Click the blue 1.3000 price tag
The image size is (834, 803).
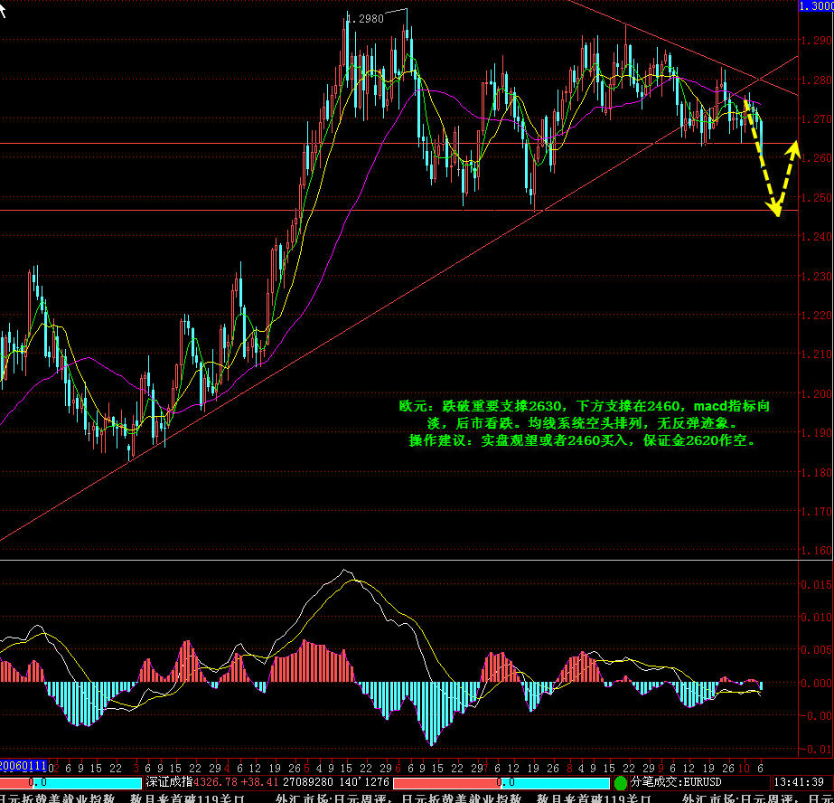[x=817, y=5]
